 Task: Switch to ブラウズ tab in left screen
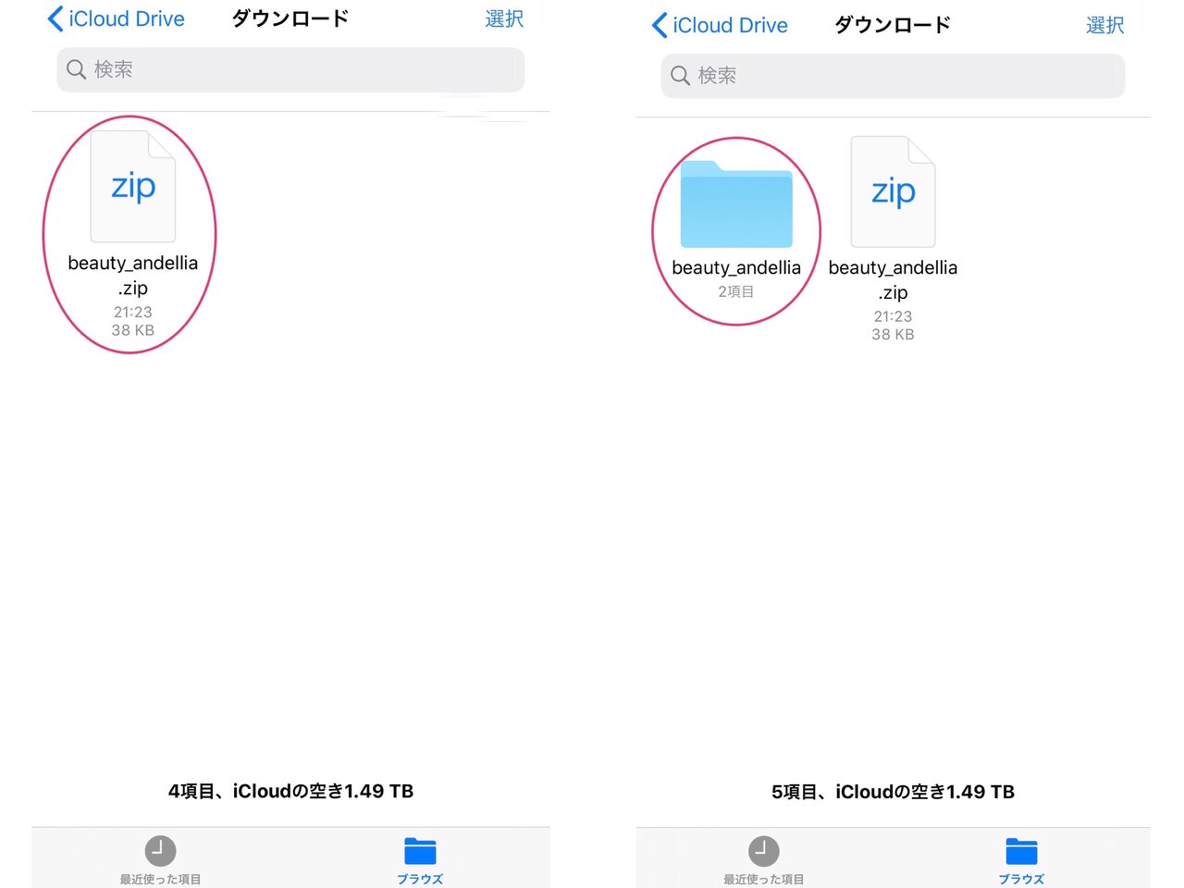420,861
